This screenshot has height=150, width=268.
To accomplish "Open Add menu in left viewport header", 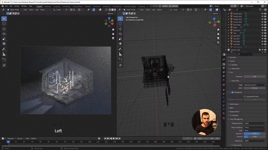I will (37, 10).
